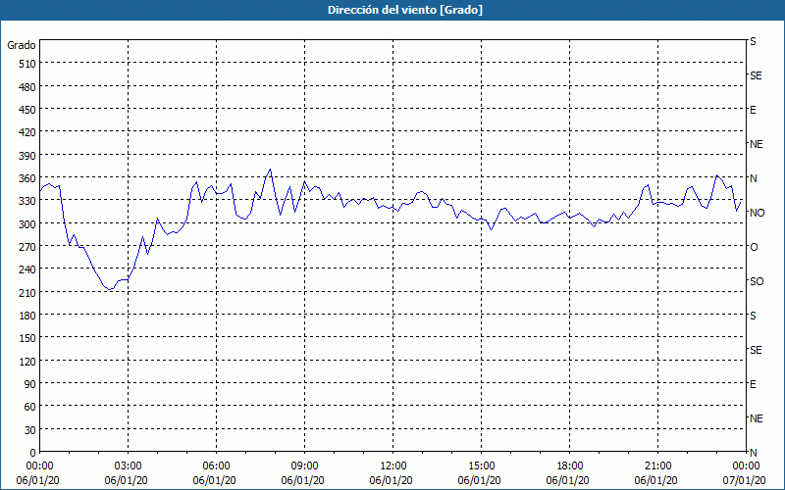Select the topmost "S" compass label
Screen dimensions: 785x490
coord(753,41)
